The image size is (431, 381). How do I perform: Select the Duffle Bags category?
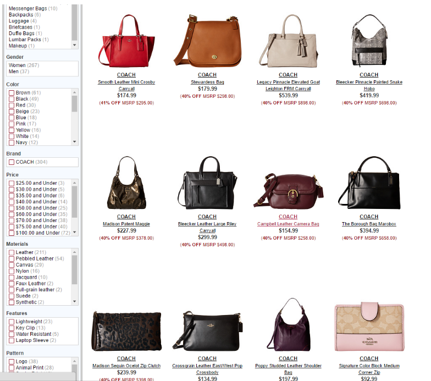(25, 33)
